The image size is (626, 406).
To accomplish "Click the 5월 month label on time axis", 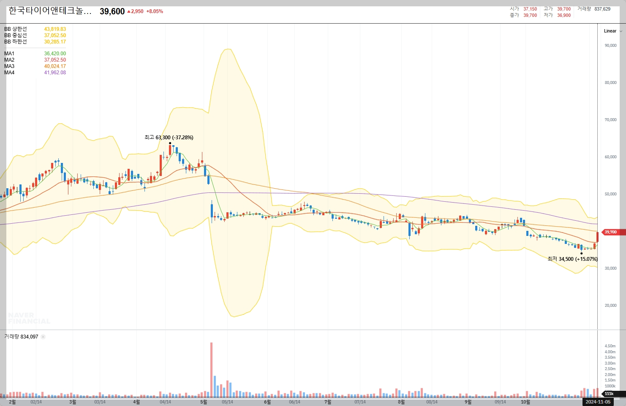I will point(204,402).
